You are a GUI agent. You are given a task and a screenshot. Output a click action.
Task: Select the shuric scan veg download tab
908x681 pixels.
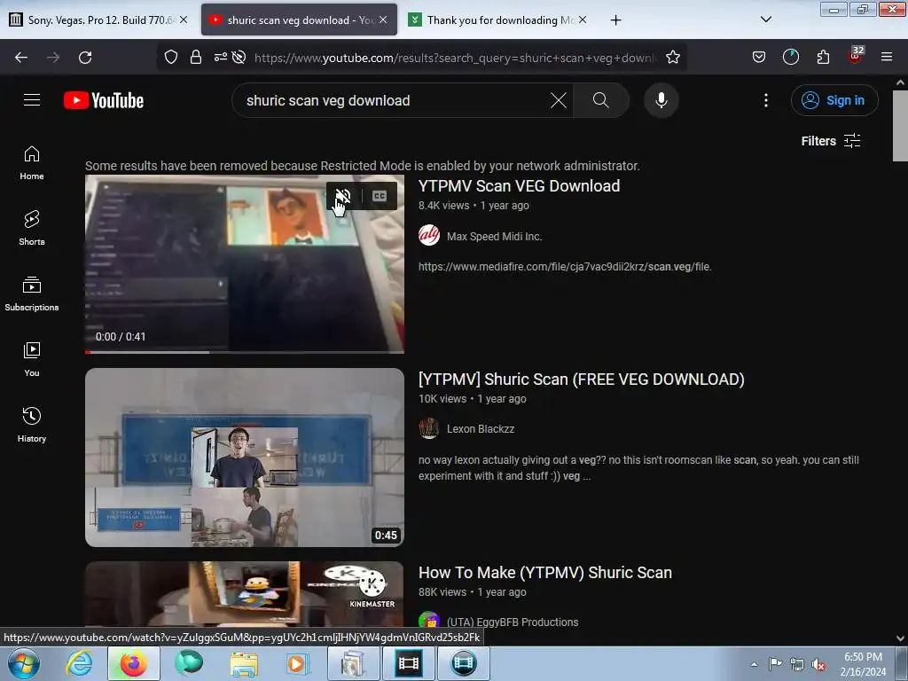299,20
